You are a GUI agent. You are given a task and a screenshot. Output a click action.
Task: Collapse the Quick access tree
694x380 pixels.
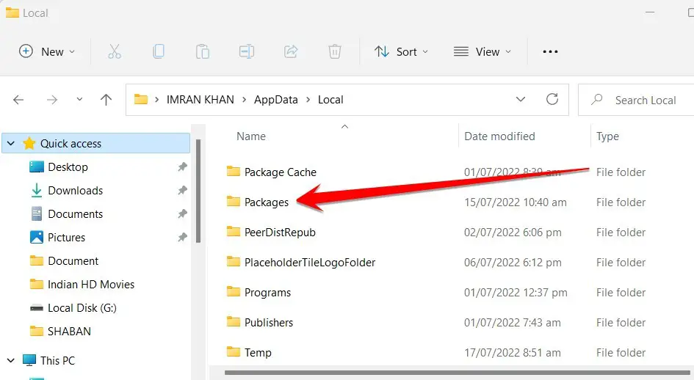click(x=11, y=143)
